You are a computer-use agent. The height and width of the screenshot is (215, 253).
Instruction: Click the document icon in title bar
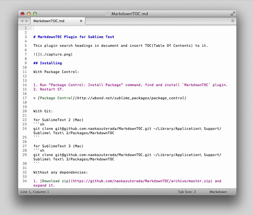108,14
